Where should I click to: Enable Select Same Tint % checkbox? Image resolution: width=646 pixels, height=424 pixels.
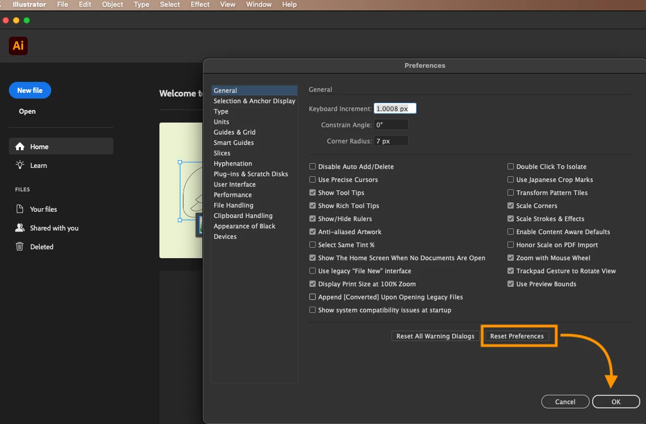[313, 245]
